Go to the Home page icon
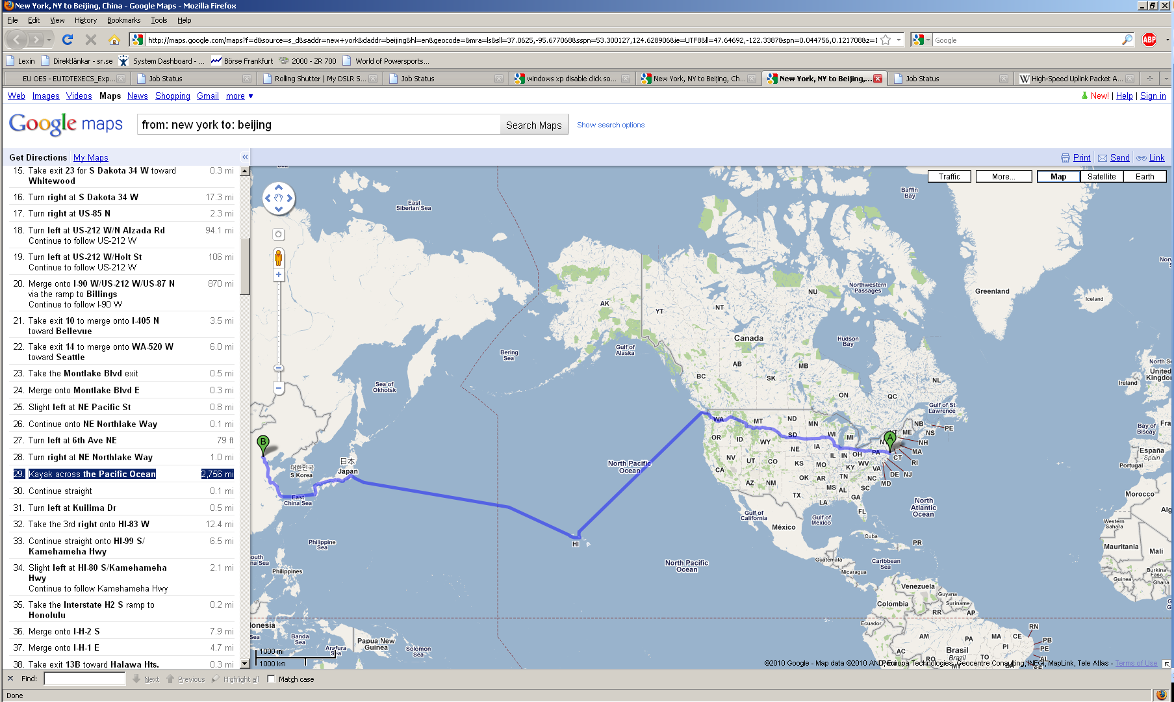1174x702 pixels. (x=114, y=40)
